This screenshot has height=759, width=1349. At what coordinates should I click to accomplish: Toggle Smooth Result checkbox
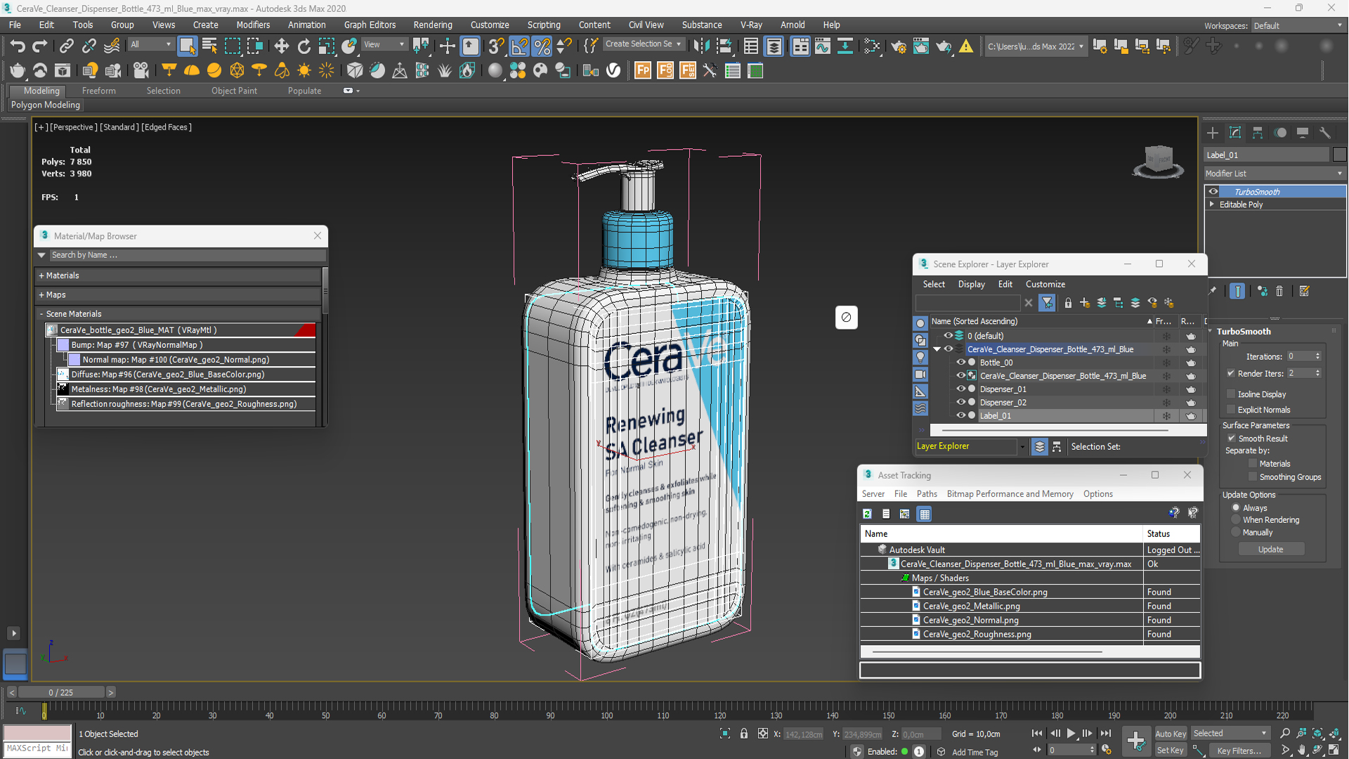coord(1231,439)
